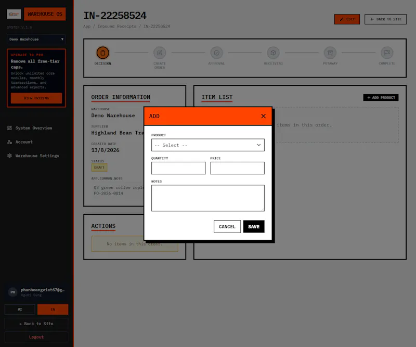This screenshot has width=416, height=347.
Task: Click the Create Order step icon
Action: pos(160,53)
